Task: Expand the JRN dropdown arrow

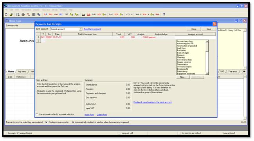Action: (141, 14)
